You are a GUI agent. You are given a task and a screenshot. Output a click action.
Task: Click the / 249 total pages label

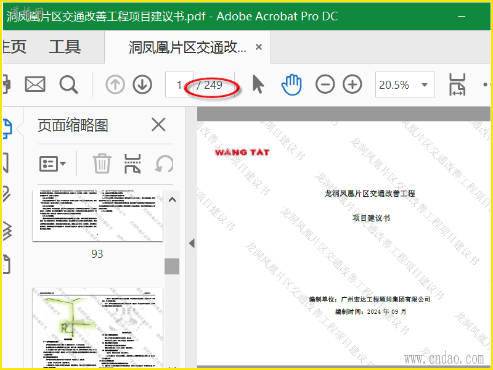[x=209, y=84]
